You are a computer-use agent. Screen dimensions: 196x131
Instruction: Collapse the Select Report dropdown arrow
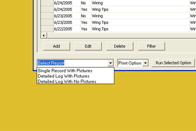pos(111,63)
